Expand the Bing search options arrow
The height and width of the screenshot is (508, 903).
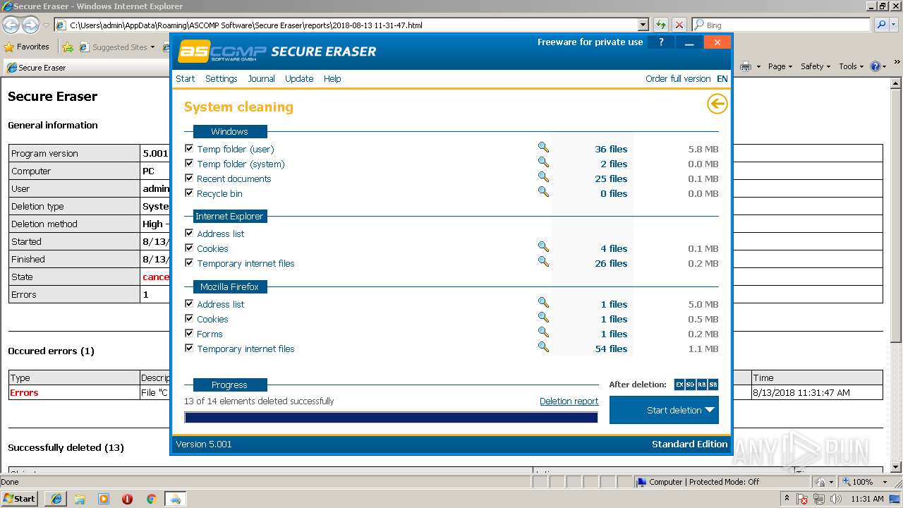895,25
